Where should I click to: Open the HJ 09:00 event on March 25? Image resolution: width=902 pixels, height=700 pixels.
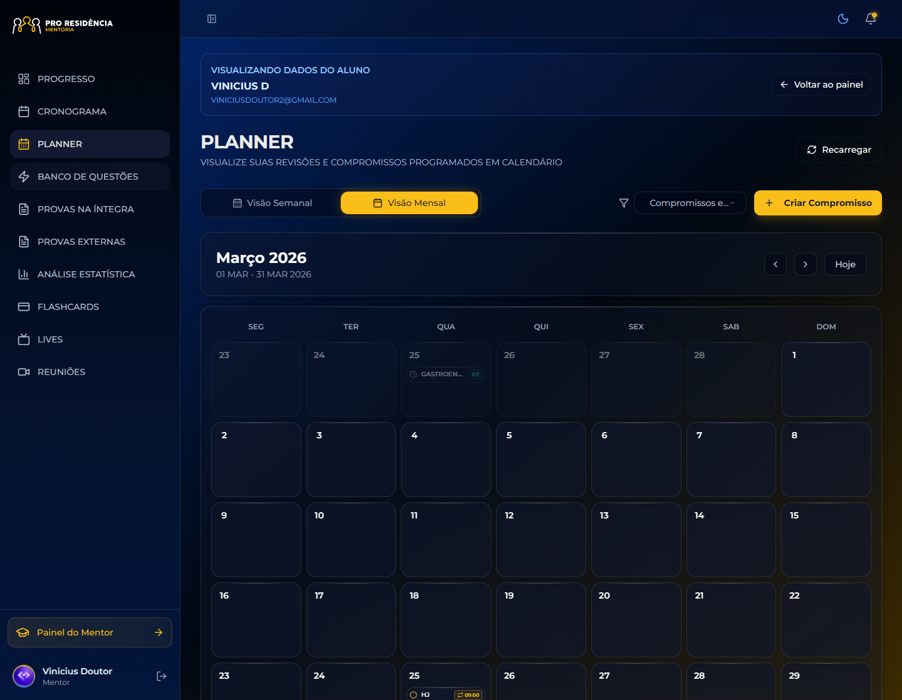tap(446, 694)
